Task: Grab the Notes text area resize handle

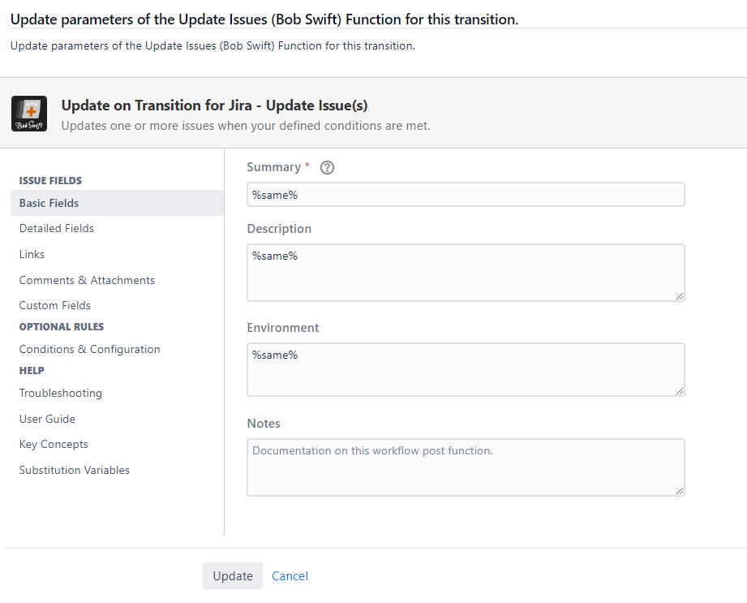Action: click(680, 491)
